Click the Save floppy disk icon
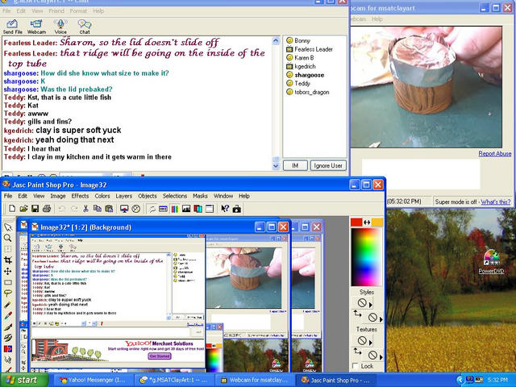 click(35, 209)
